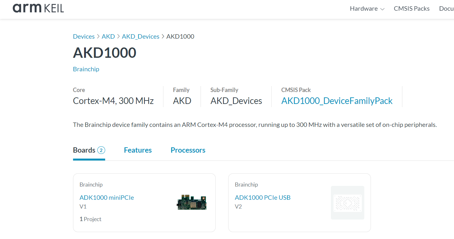Select the Boards tab
This screenshot has height=239, width=454.
[89, 150]
